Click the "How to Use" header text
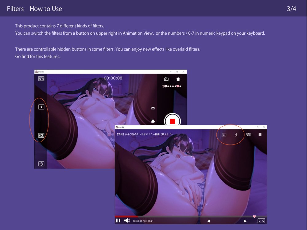This screenshot has height=230, width=307. (46, 9)
